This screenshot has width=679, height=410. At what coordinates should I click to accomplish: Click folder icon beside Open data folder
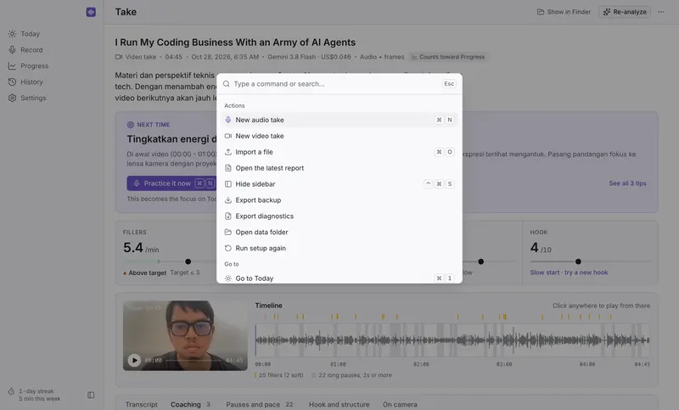coord(228,232)
